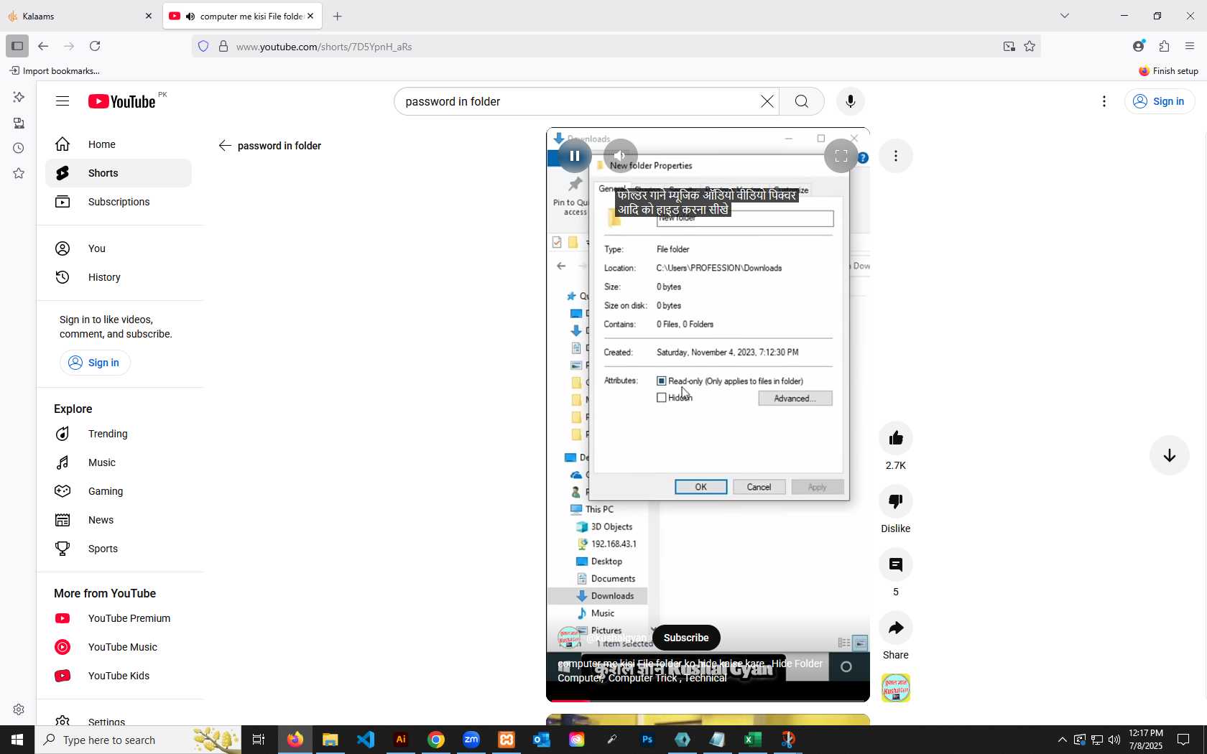This screenshot has width=1207, height=754.
Task: Mute the Short's volume
Action: (621, 156)
